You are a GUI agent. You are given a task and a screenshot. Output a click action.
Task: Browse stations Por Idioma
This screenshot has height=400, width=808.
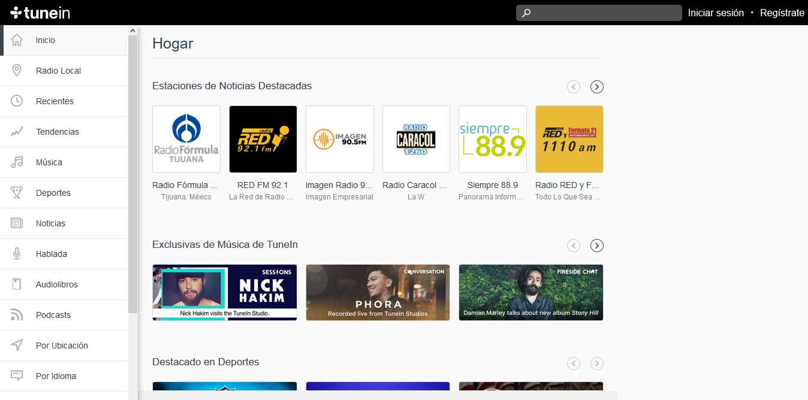click(64, 376)
